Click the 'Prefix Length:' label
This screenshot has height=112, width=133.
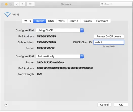26,74
